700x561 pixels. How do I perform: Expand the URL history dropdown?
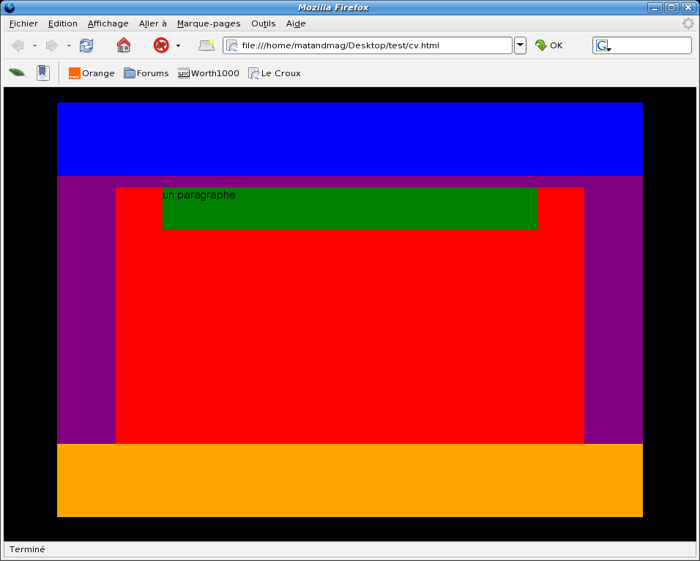coord(520,45)
